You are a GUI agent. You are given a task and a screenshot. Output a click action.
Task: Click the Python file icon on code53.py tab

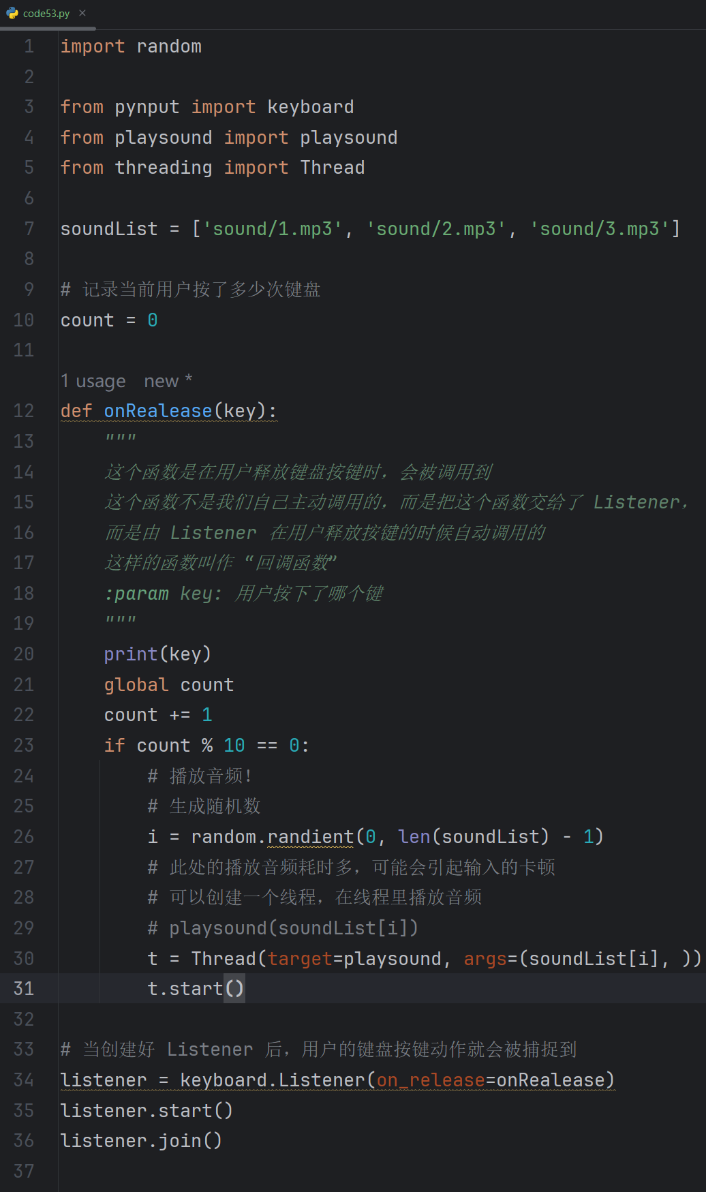pyautogui.click(x=12, y=13)
